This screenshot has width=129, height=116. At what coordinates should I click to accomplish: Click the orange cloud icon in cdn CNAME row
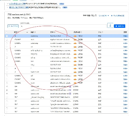(75, 76)
